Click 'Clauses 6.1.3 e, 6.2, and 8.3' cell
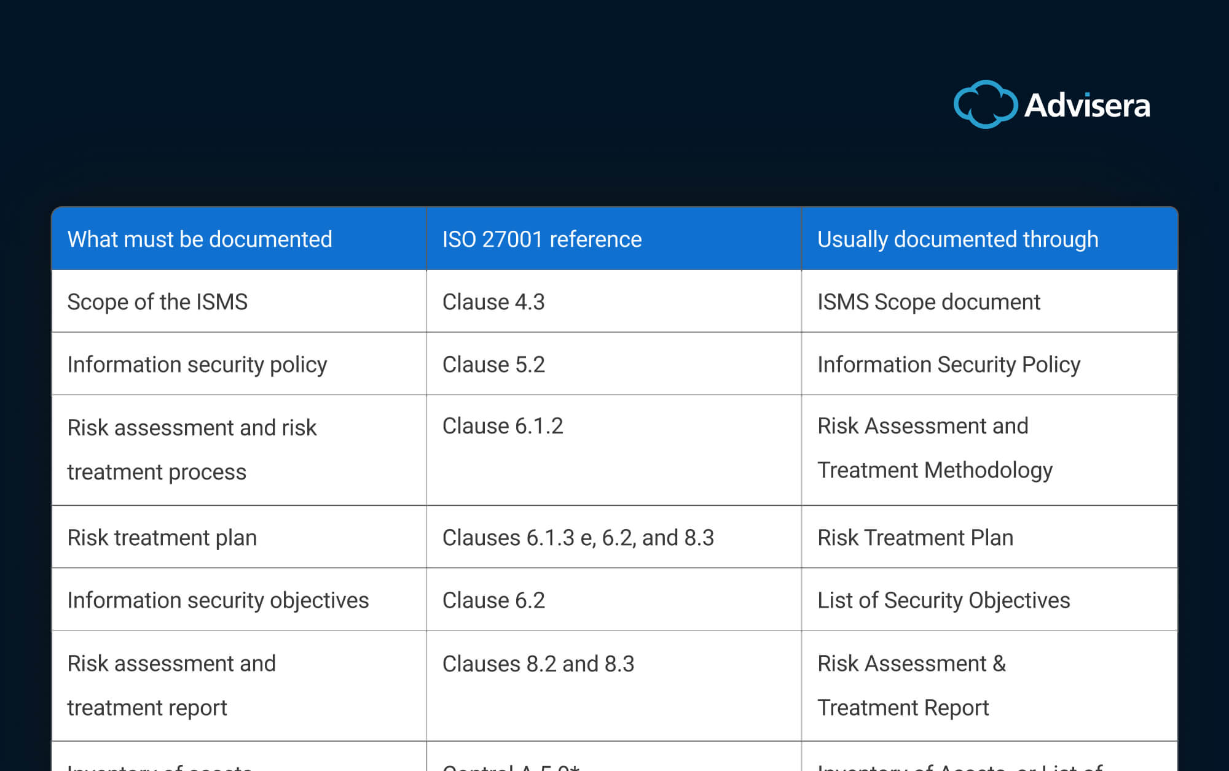 (x=614, y=537)
